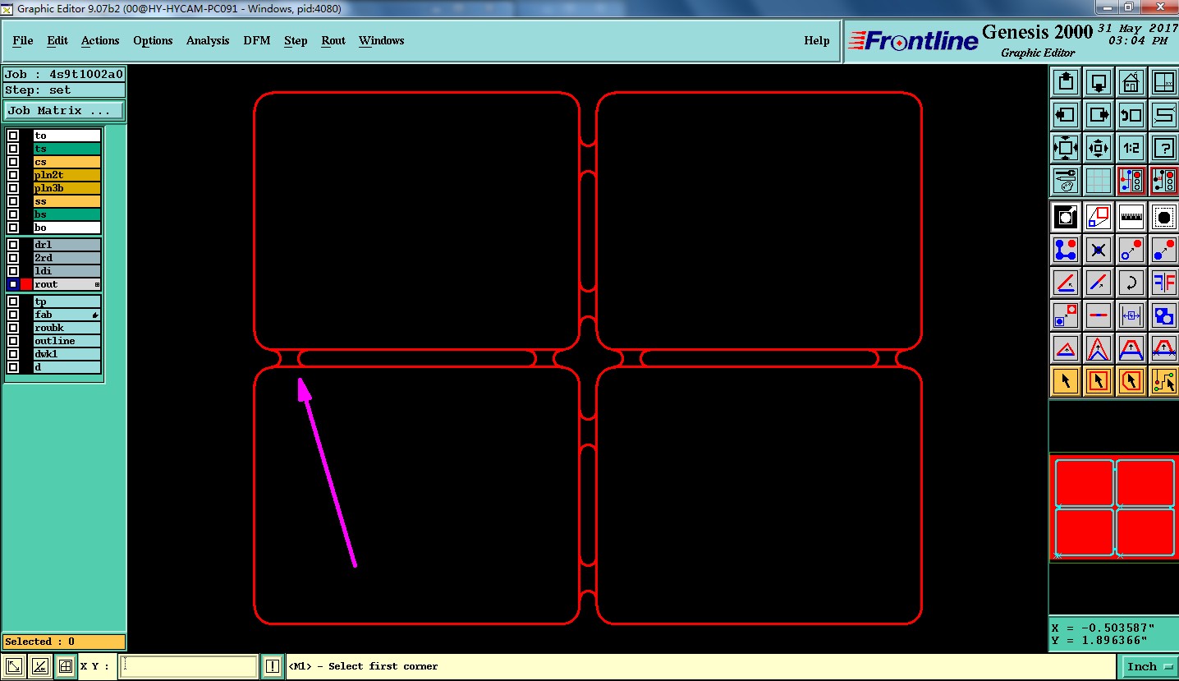The width and height of the screenshot is (1179, 681).
Task: Select the circular rotate arrow tool
Action: (x=1131, y=283)
